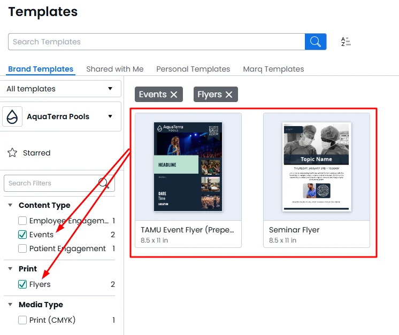Uncheck the Flyers checkbox
Image resolution: width=399 pixels, height=335 pixels.
[22, 284]
